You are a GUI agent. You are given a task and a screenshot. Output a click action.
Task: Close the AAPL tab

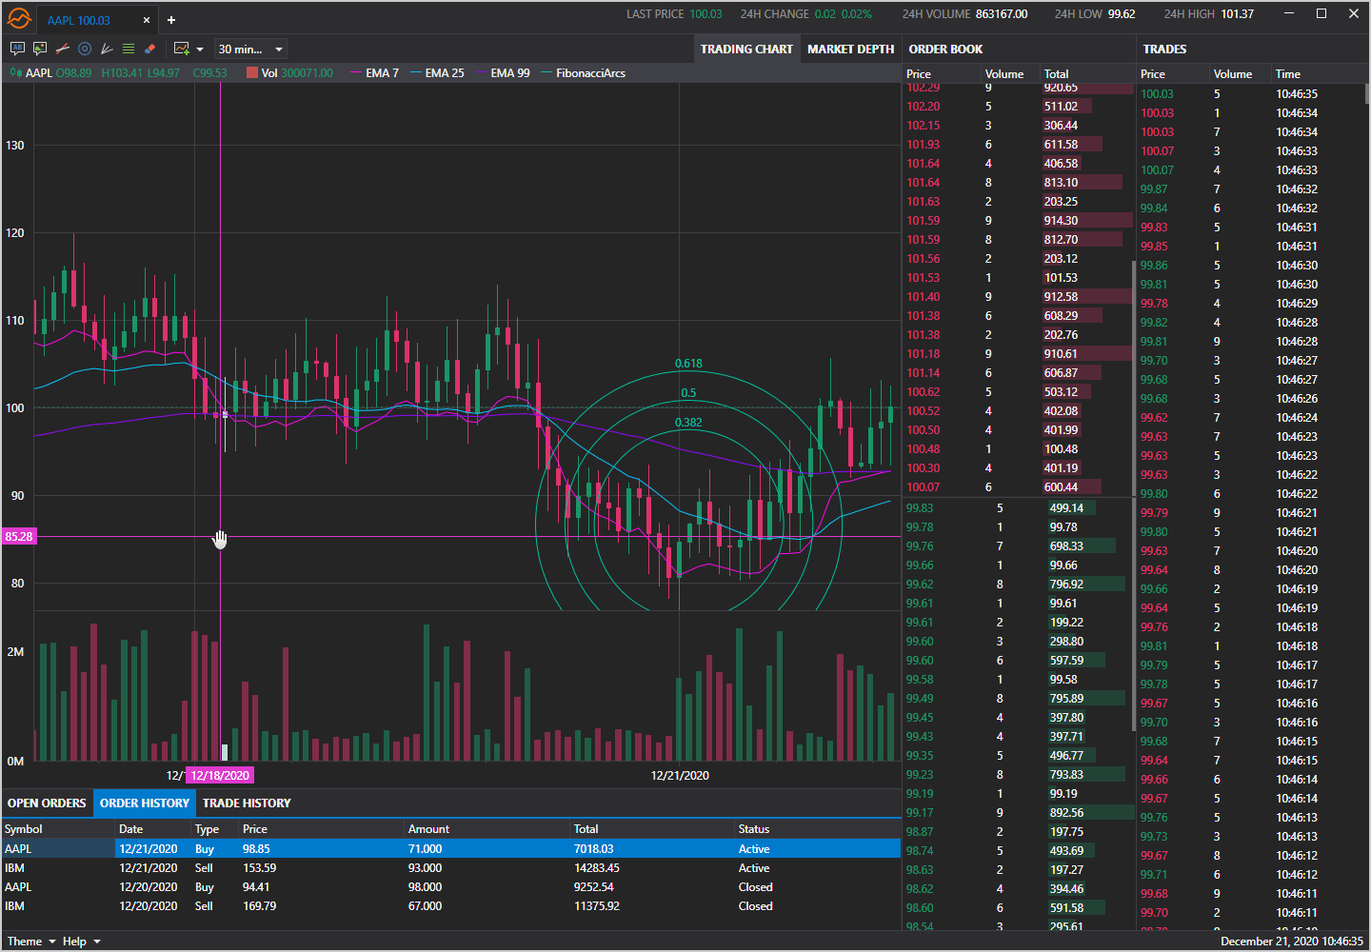[147, 20]
